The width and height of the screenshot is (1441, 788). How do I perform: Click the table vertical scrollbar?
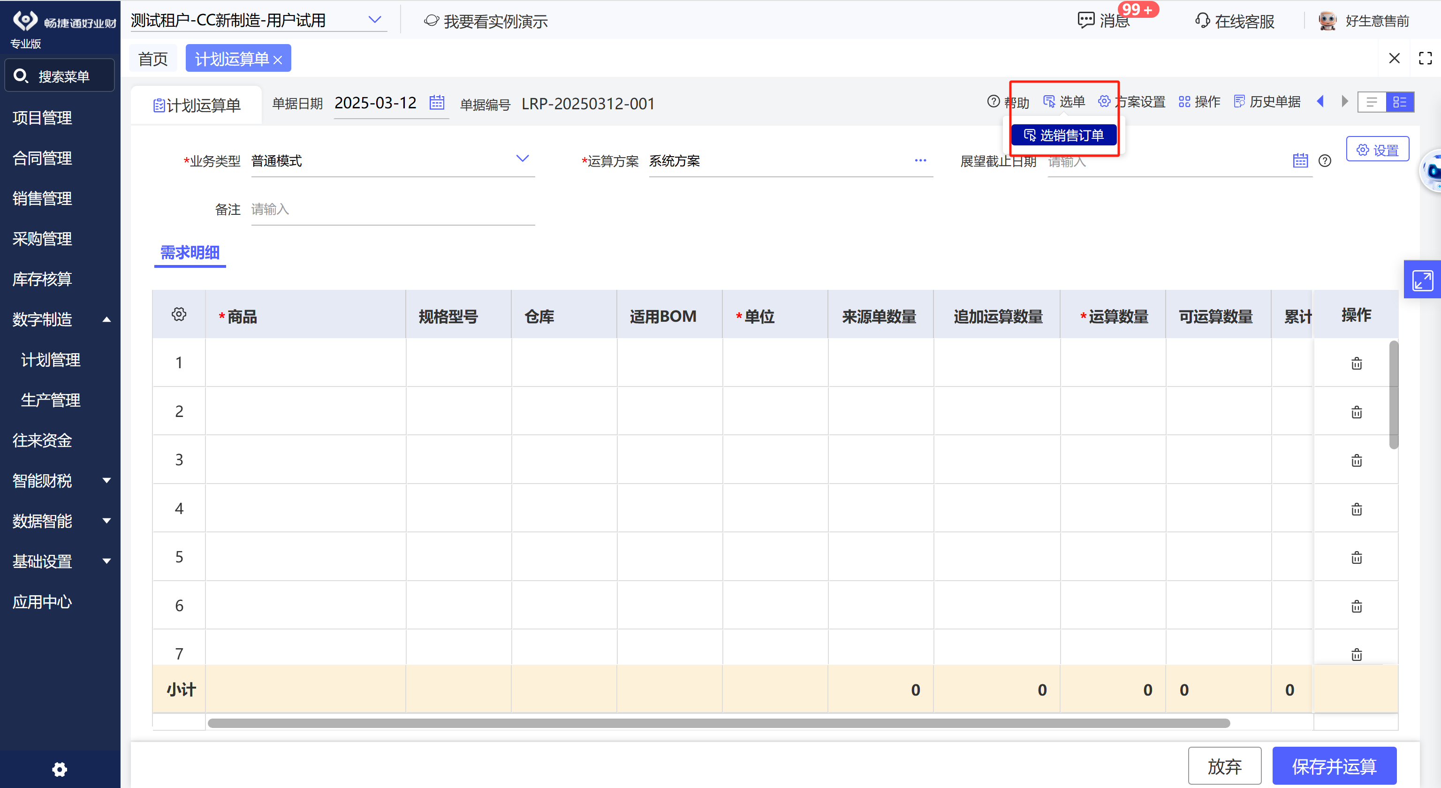point(1394,395)
